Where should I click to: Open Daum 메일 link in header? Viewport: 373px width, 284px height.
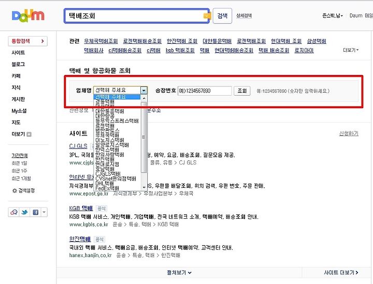pos(361,16)
